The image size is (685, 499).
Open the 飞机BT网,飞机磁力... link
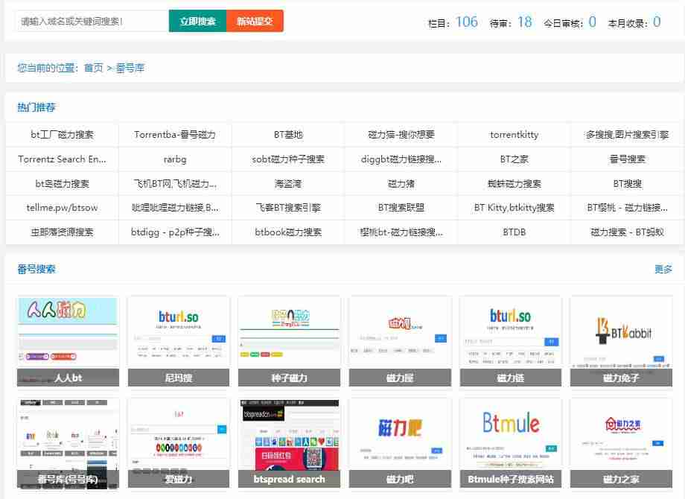click(x=175, y=183)
